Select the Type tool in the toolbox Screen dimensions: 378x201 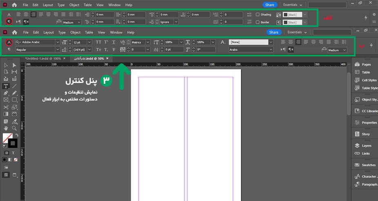(x=6, y=86)
